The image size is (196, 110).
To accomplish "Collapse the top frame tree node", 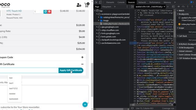I will (95, 11).
